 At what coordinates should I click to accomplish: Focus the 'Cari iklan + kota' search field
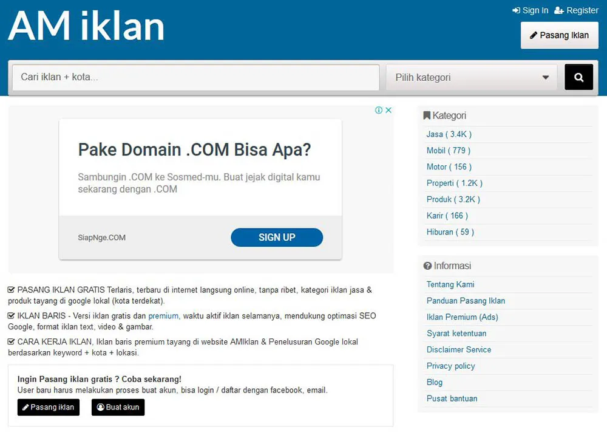pos(195,78)
